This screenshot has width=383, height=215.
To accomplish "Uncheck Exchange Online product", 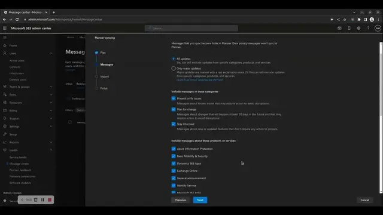I will 174,171.
